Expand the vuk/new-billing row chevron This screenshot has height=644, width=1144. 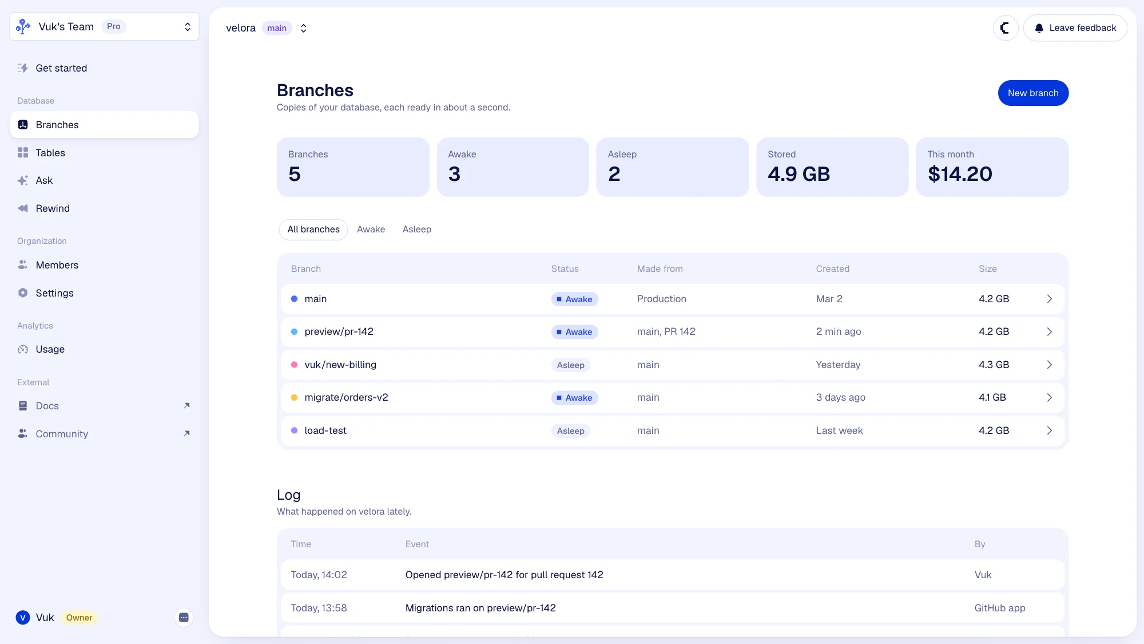tap(1050, 365)
